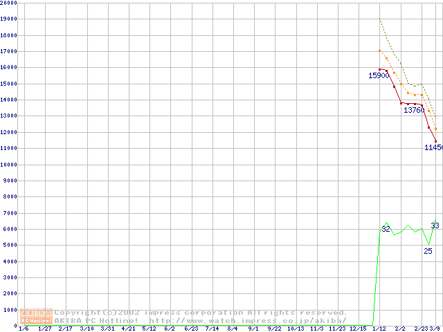Click the green line's 33 value label
Viewport: 443px width, 332px height.
coord(435,225)
